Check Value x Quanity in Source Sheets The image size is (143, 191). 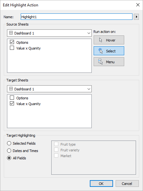[12, 48]
